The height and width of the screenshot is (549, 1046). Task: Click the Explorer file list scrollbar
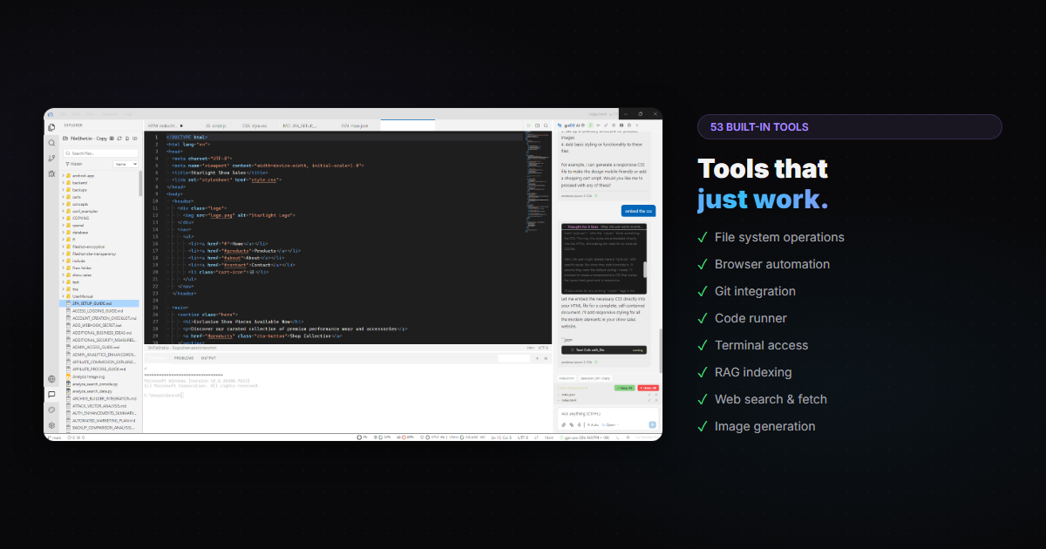[x=140, y=183]
